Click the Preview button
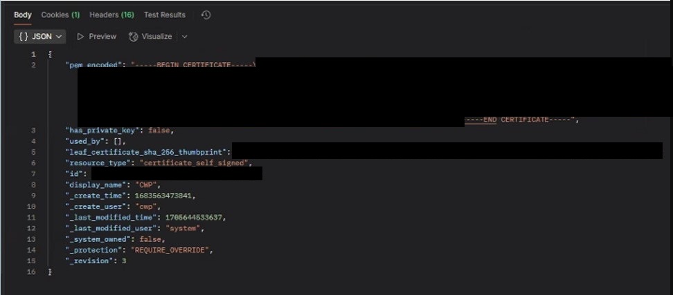 [96, 37]
